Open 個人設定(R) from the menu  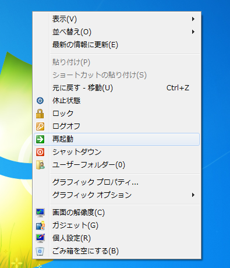(x=116, y=238)
